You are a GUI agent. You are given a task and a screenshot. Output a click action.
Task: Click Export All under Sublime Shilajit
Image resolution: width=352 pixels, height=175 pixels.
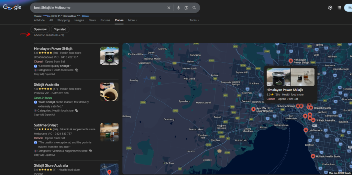tap(49, 155)
